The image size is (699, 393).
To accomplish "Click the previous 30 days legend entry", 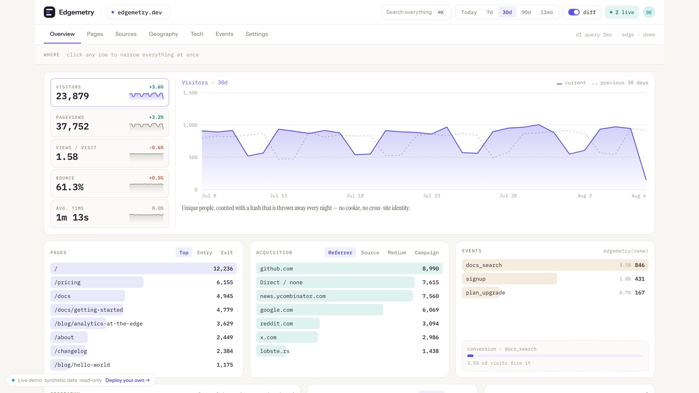I will tap(620, 83).
